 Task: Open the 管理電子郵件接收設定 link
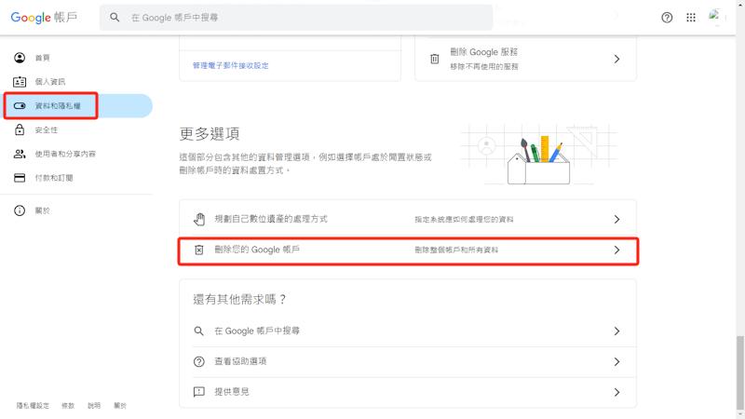coord(230,65)
